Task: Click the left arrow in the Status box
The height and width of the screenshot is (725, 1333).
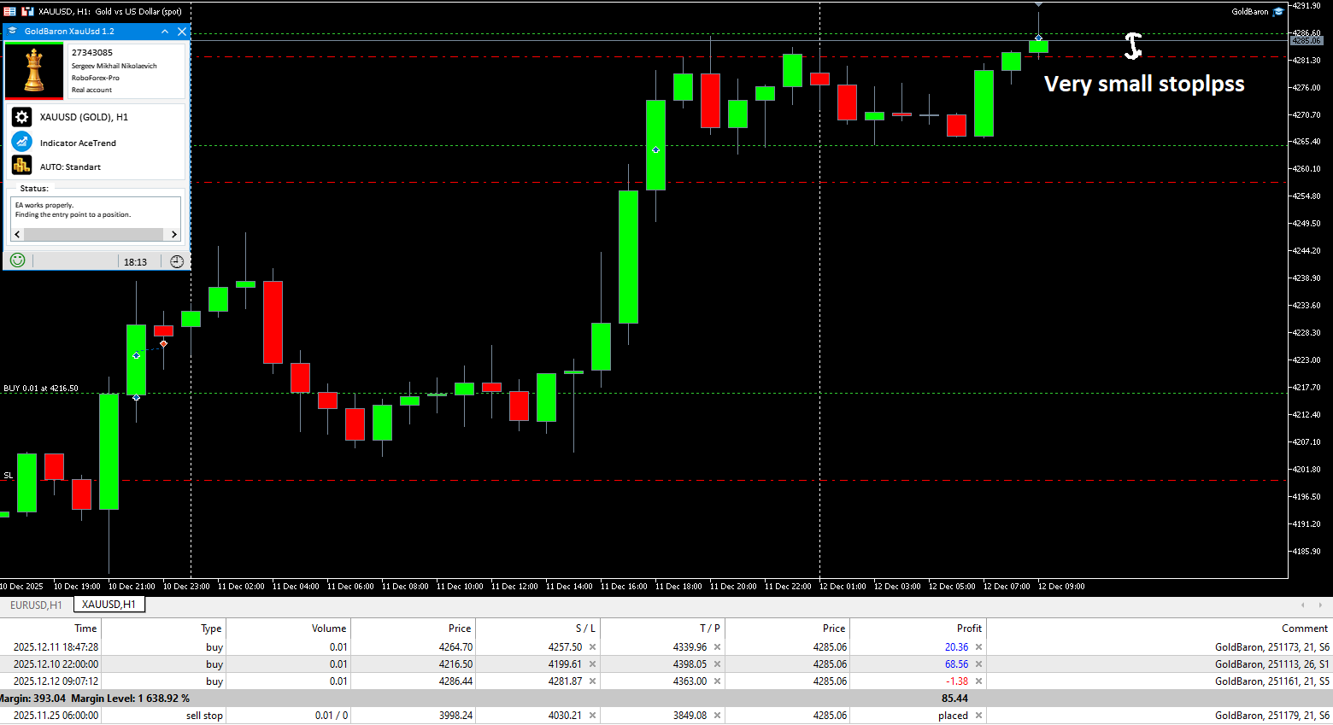Action: click(x=17, y=234)
